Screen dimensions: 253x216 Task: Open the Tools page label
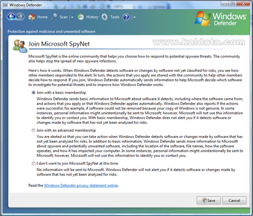click(x=115, y=17)
